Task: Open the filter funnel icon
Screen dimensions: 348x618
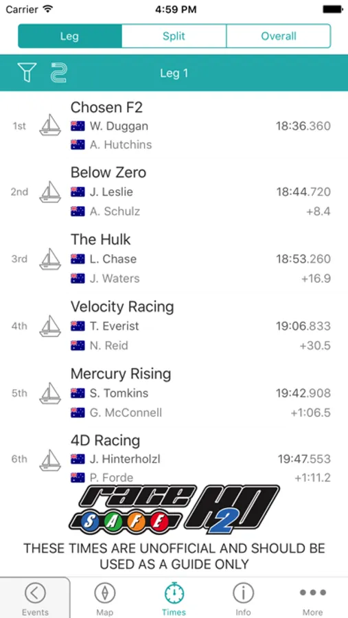Action: tap(27, 72)
